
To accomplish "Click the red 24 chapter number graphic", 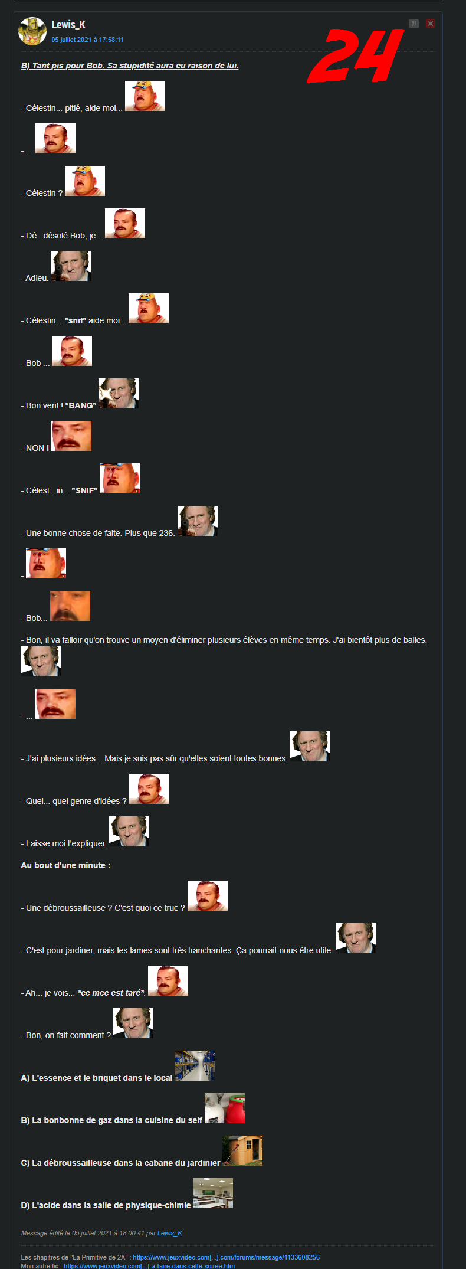I will [x=355, y=56].
